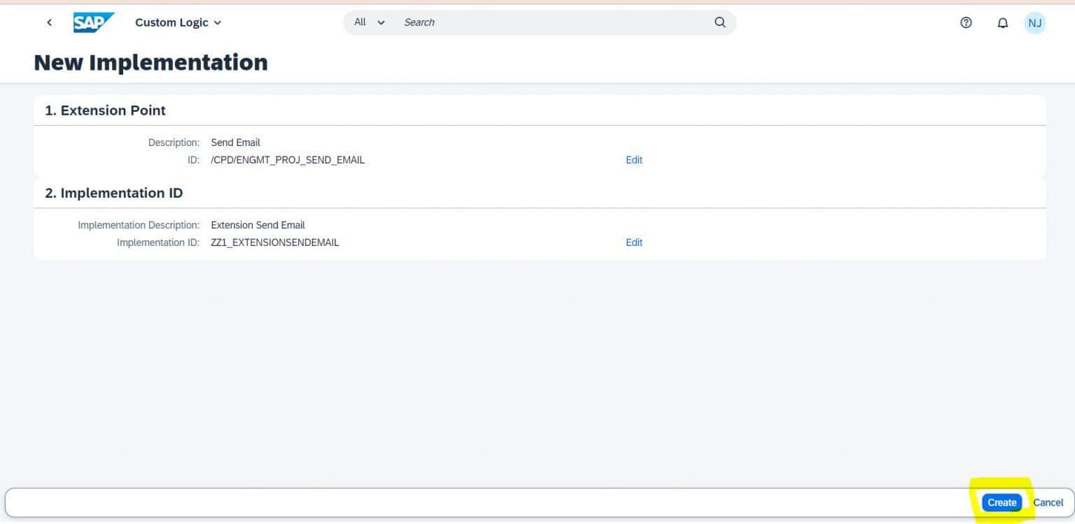This screenshot has height=524, width=1075.
Task: Open the help icon in the header
Action: point(966,22)
